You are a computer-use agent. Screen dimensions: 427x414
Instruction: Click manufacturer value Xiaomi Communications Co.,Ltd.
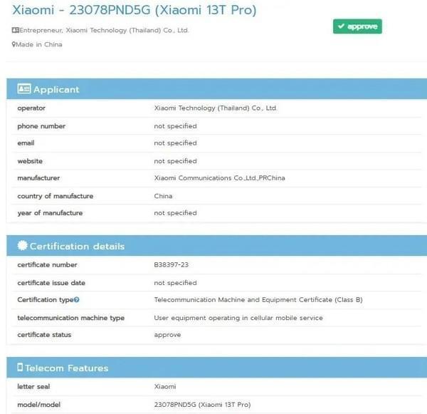(219, 178)
